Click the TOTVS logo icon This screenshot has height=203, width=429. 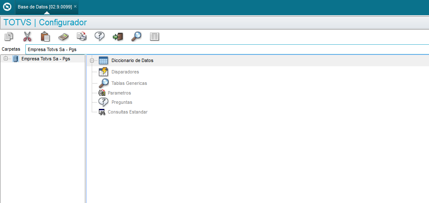(x=7, y=7)
